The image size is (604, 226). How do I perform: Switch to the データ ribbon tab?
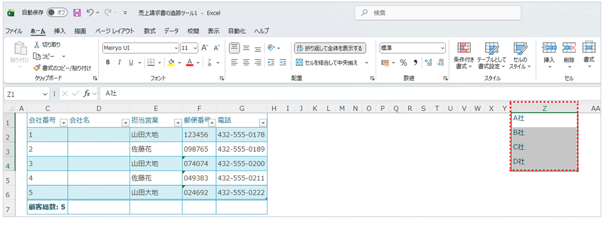click(x=171, y=31)
